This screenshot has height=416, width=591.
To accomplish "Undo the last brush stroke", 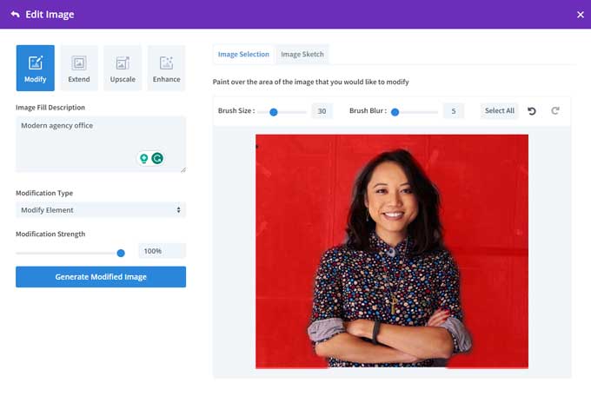I will pyautogui.click(x=532, y=111).
